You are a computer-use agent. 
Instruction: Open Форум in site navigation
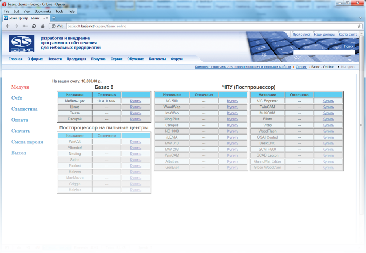coord(176,59)
